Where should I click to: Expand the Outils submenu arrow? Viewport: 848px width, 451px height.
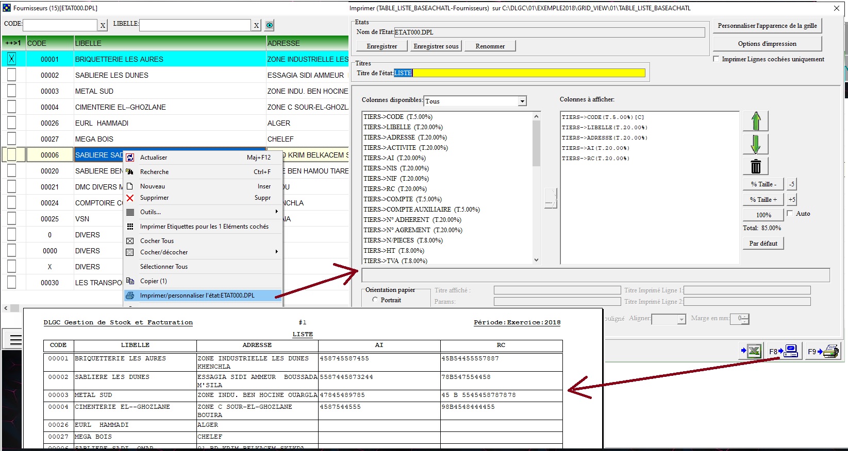click(277, 212)
